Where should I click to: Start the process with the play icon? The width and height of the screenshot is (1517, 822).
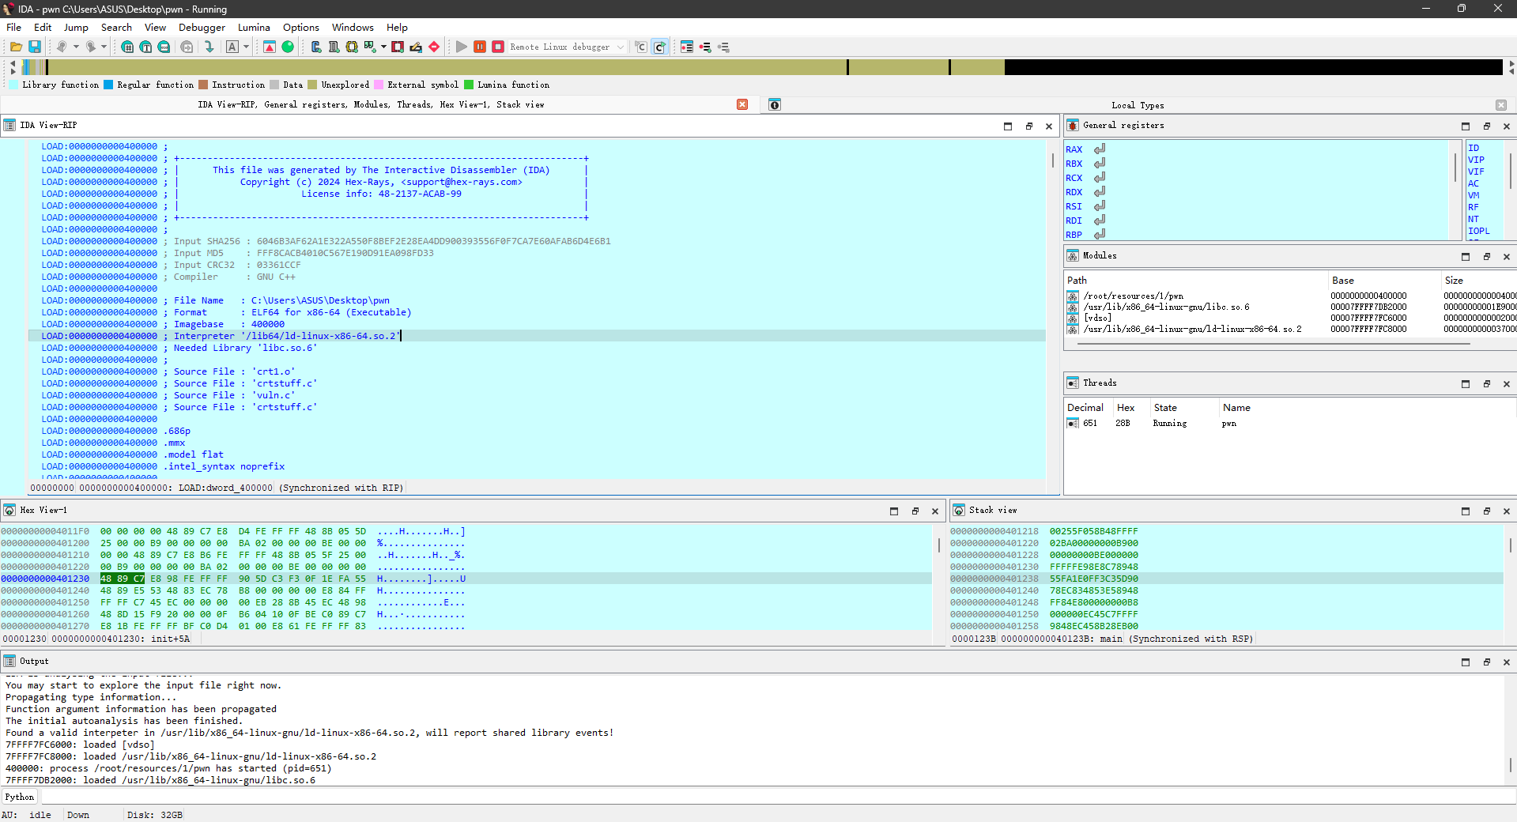coord(462,47)
